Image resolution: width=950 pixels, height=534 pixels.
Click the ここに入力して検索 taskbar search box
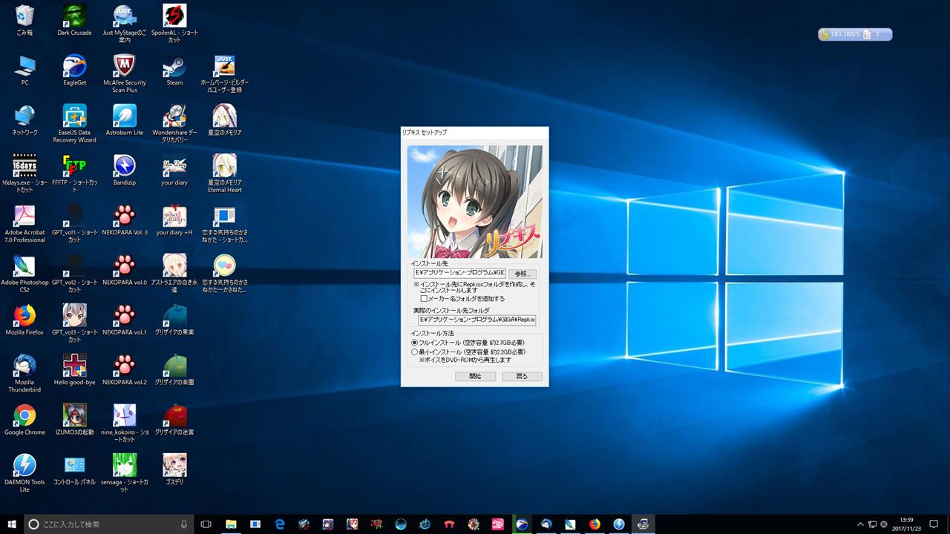pyautogui.click(x=109, y=524)
